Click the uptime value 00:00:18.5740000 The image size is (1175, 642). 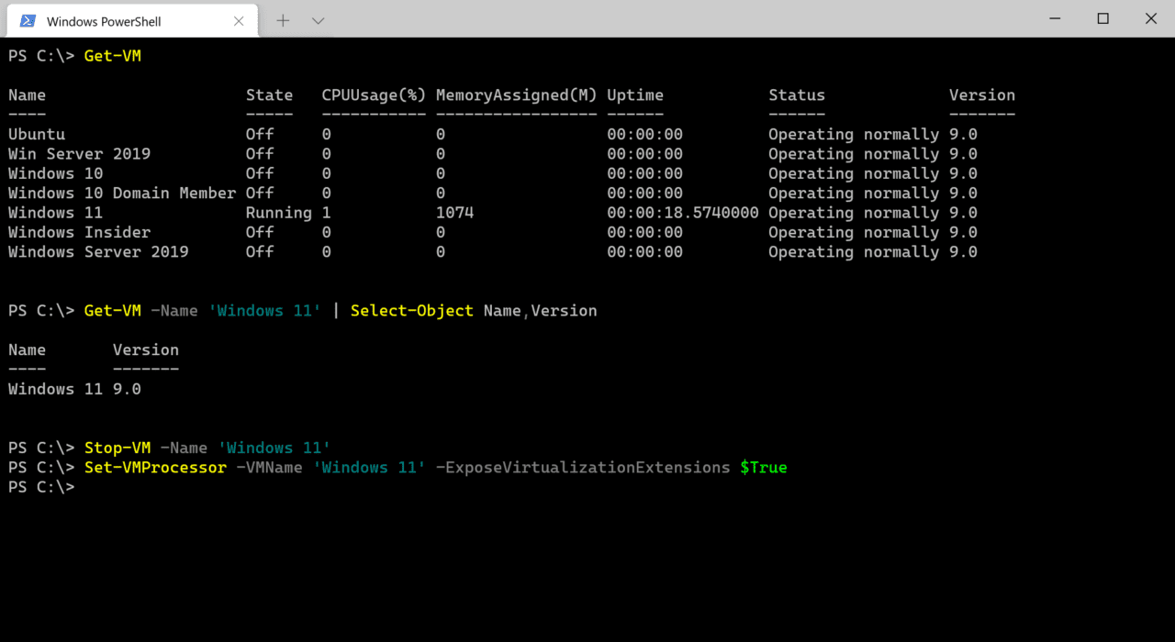pos(683,213)
